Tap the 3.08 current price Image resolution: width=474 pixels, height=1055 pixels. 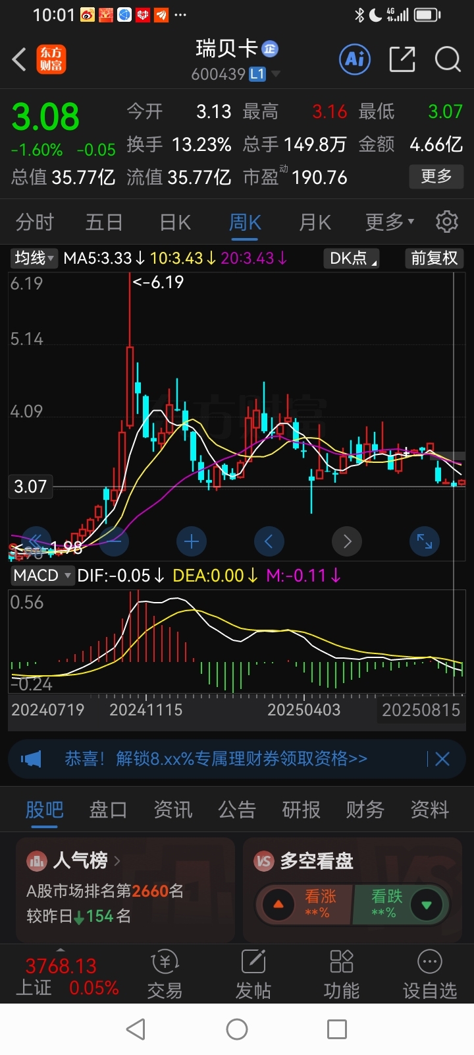coord(45,117)
